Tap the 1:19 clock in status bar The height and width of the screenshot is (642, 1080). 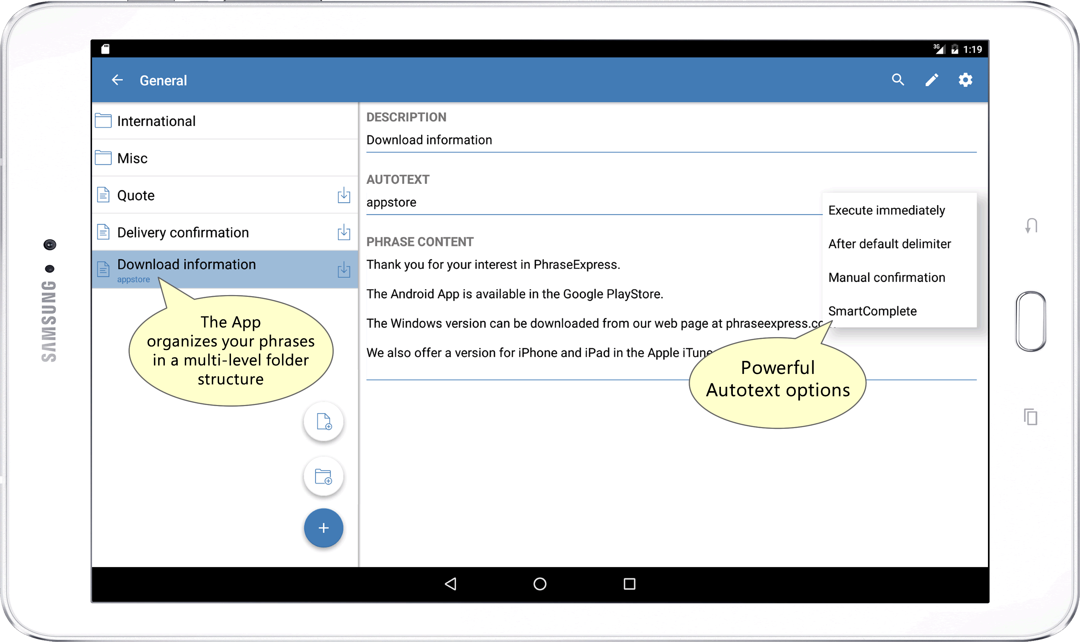pyautogui.click(x=973, y=49)
